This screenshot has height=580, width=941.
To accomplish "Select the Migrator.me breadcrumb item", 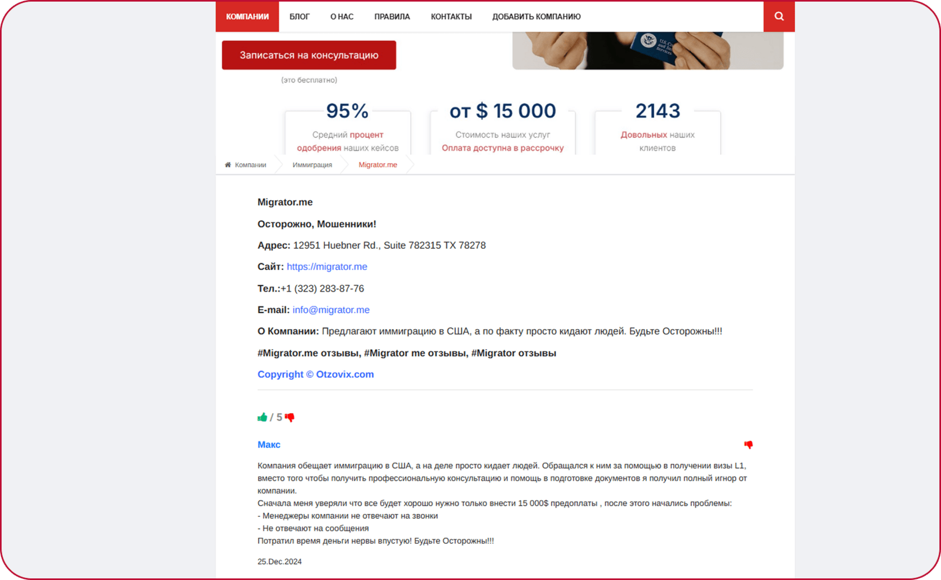I will click(378, 165).
